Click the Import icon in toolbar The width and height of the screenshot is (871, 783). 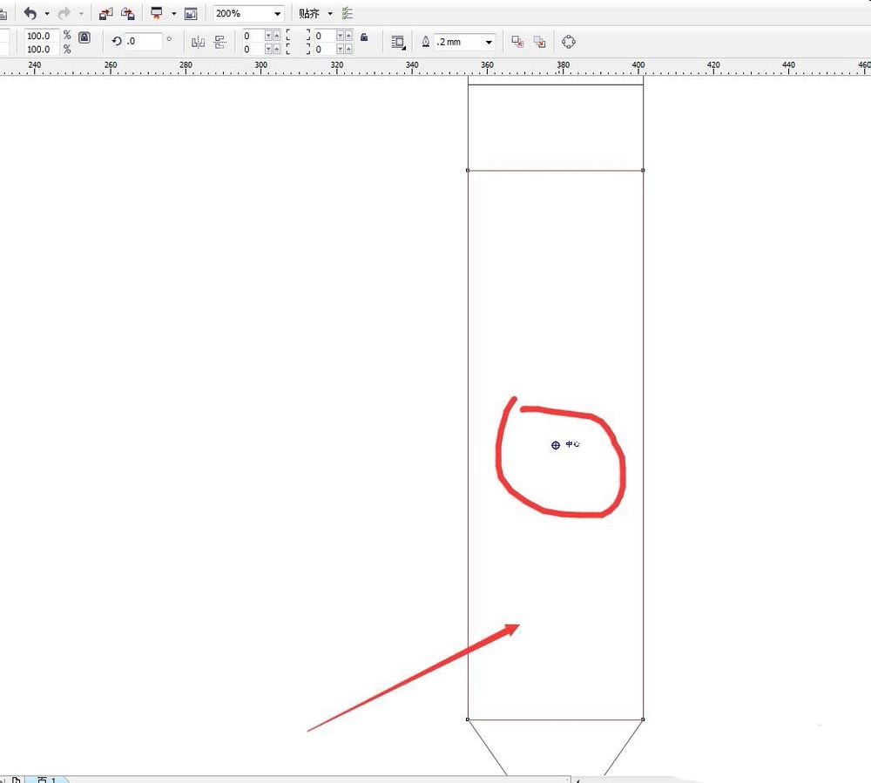105,14
